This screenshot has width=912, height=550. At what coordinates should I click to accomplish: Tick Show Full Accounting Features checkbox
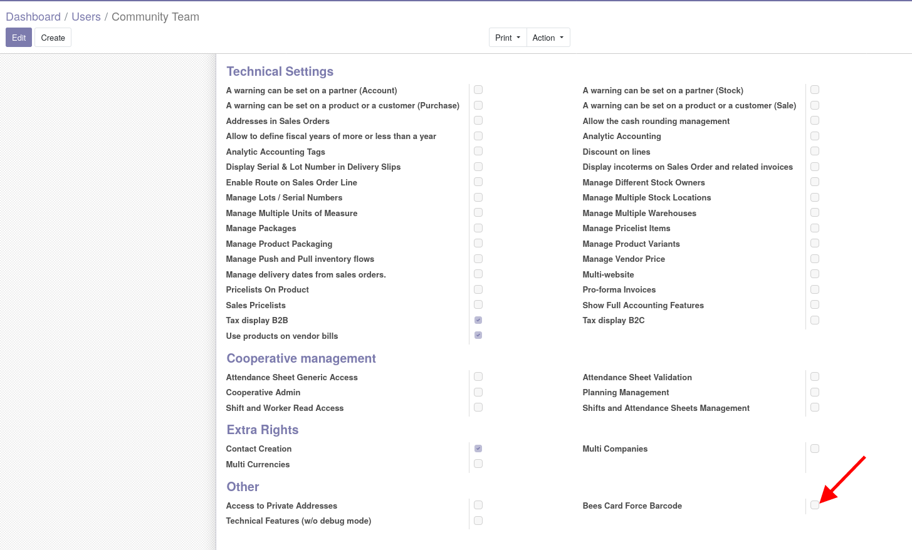(x=815, y=304)
